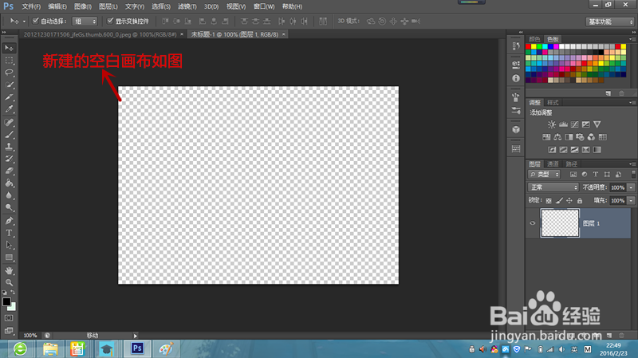638x358 pixels.
Task: Select the Dodge tool
Action: 9,207
